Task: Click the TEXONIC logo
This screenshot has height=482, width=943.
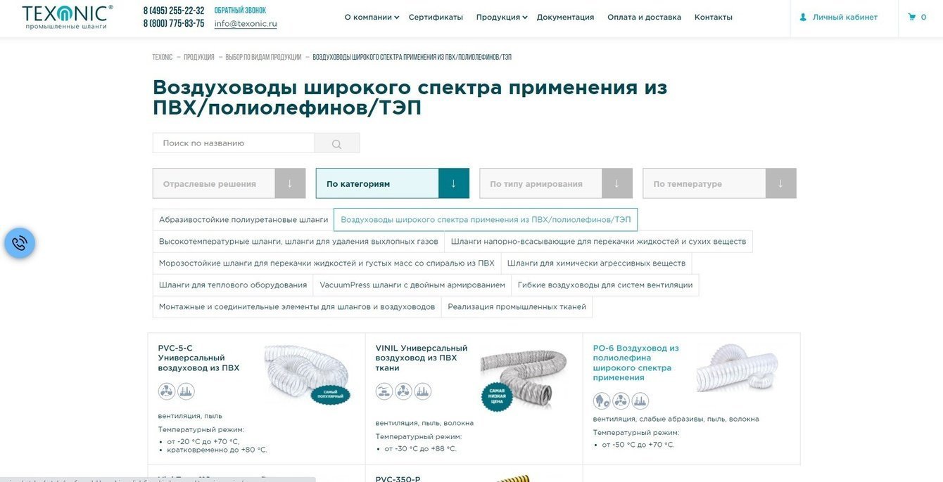Action: [x=67, y=17]
